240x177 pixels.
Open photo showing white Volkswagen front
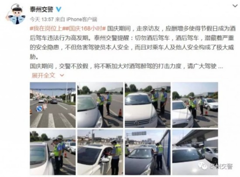tap(147, 105)
